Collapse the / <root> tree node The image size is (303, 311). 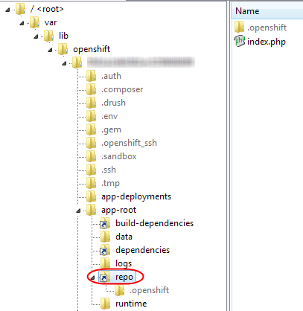[x=7, y=10]
